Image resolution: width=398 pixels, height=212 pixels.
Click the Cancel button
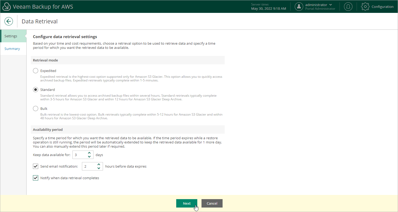click(212, 203)
